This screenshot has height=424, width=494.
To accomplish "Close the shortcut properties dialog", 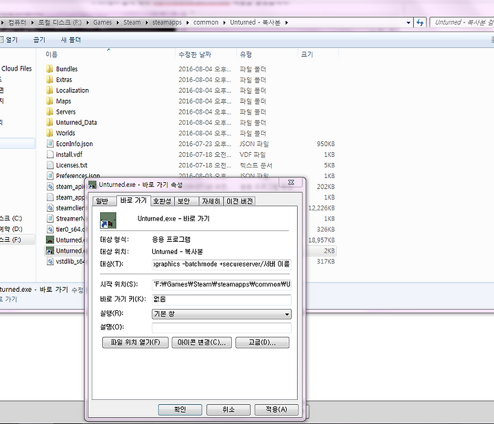I will (x=291, y=182).
